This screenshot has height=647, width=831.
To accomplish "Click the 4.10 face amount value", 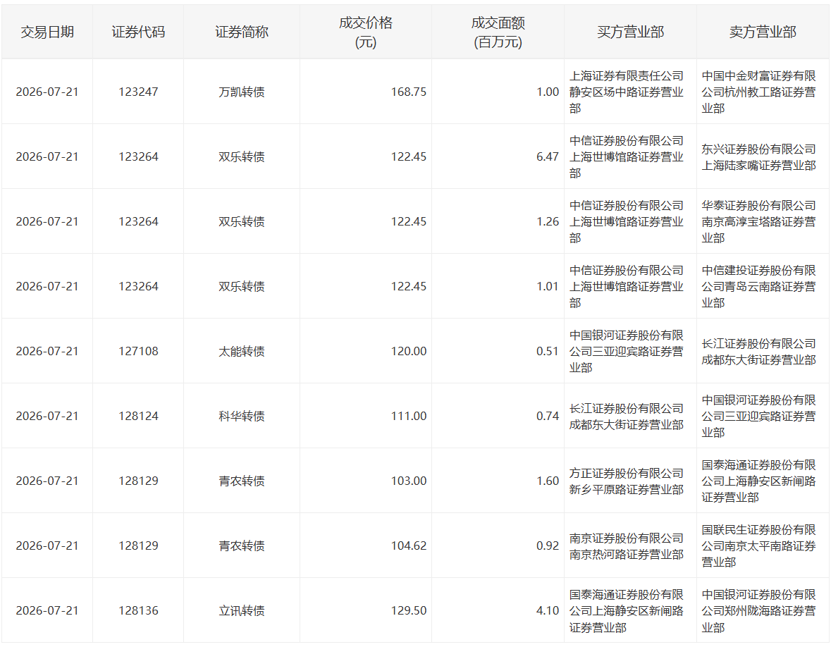I will click(548, 610).
